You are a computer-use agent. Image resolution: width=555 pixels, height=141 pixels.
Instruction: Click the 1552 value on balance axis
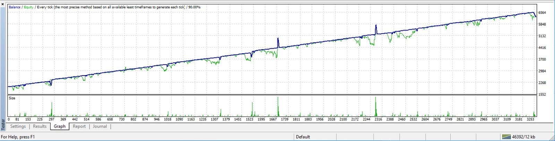coord(543,94)
